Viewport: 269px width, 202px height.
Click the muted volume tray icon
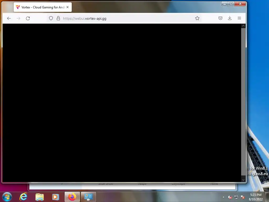230,197
